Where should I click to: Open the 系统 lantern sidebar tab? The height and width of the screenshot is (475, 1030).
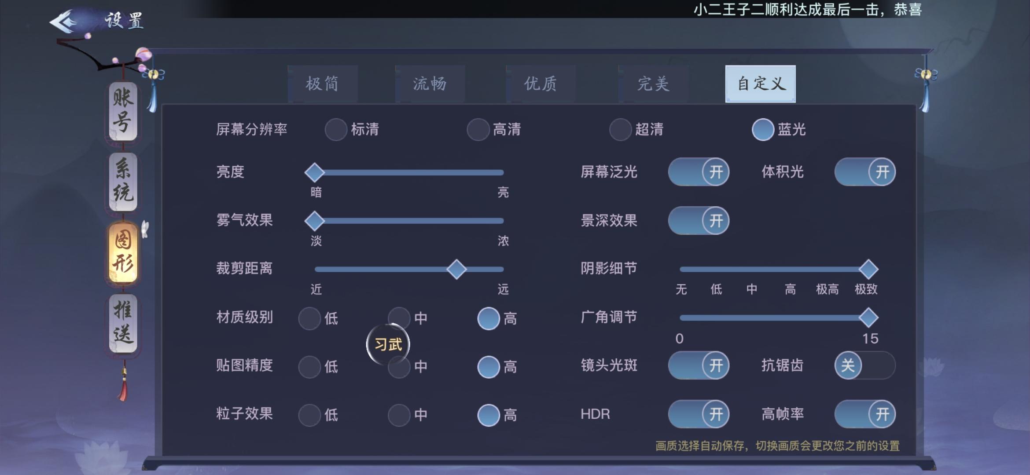coord(123,182)
